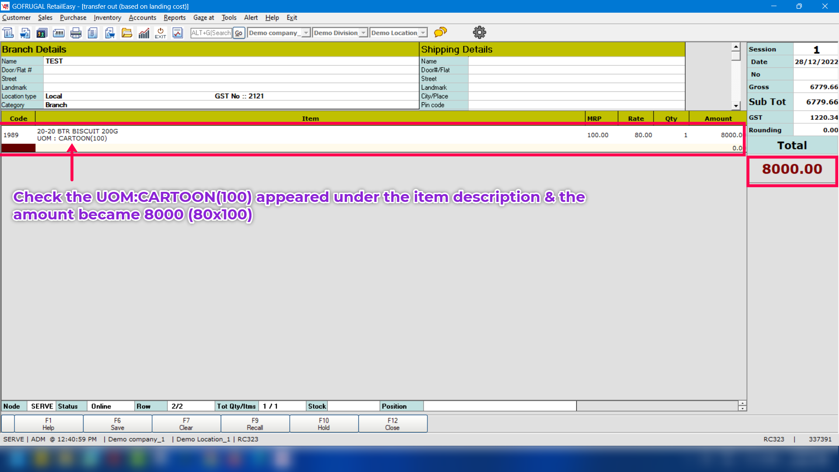The image size is (839, 472).
Task: Click the bar chart growth icon
Action: pos(144,33)
